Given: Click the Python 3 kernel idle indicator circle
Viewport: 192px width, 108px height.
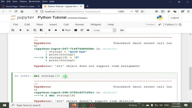Looking at the screenshot, I should tap(180, 25).
